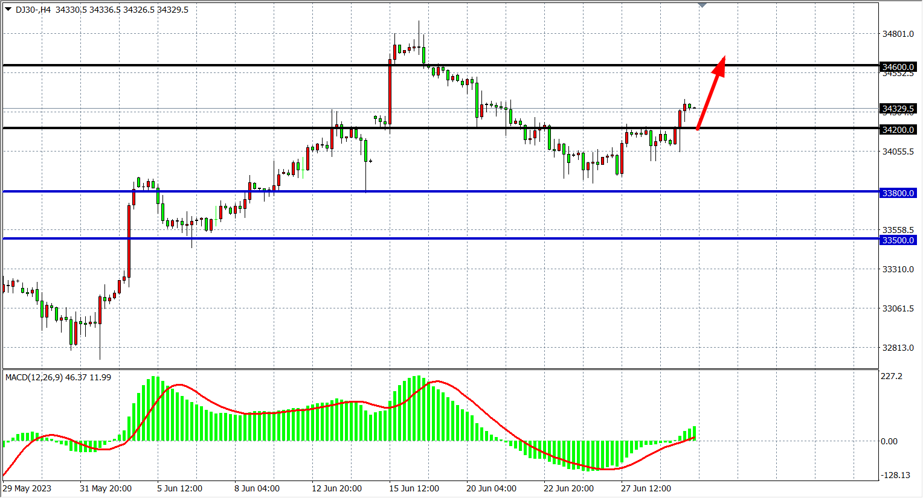
Task: Open the dropdown triangle beside DJ30-,H4
Action: 8,9
